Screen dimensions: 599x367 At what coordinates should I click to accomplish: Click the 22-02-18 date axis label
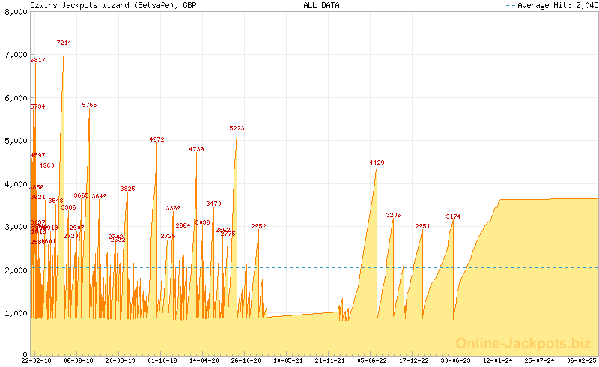coord(36,360)
